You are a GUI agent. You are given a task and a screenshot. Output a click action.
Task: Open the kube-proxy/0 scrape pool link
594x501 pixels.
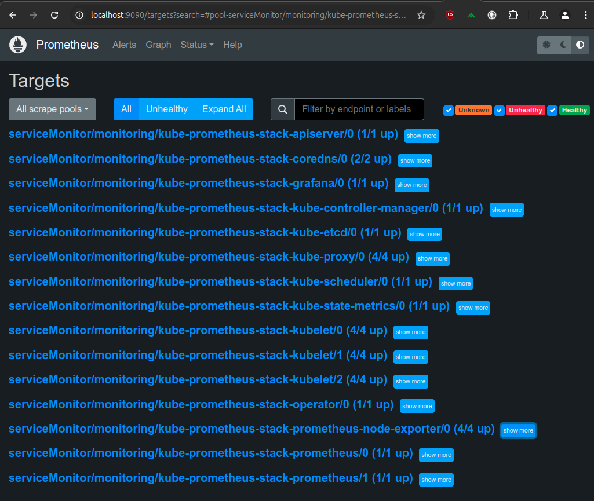coord(209,257)
